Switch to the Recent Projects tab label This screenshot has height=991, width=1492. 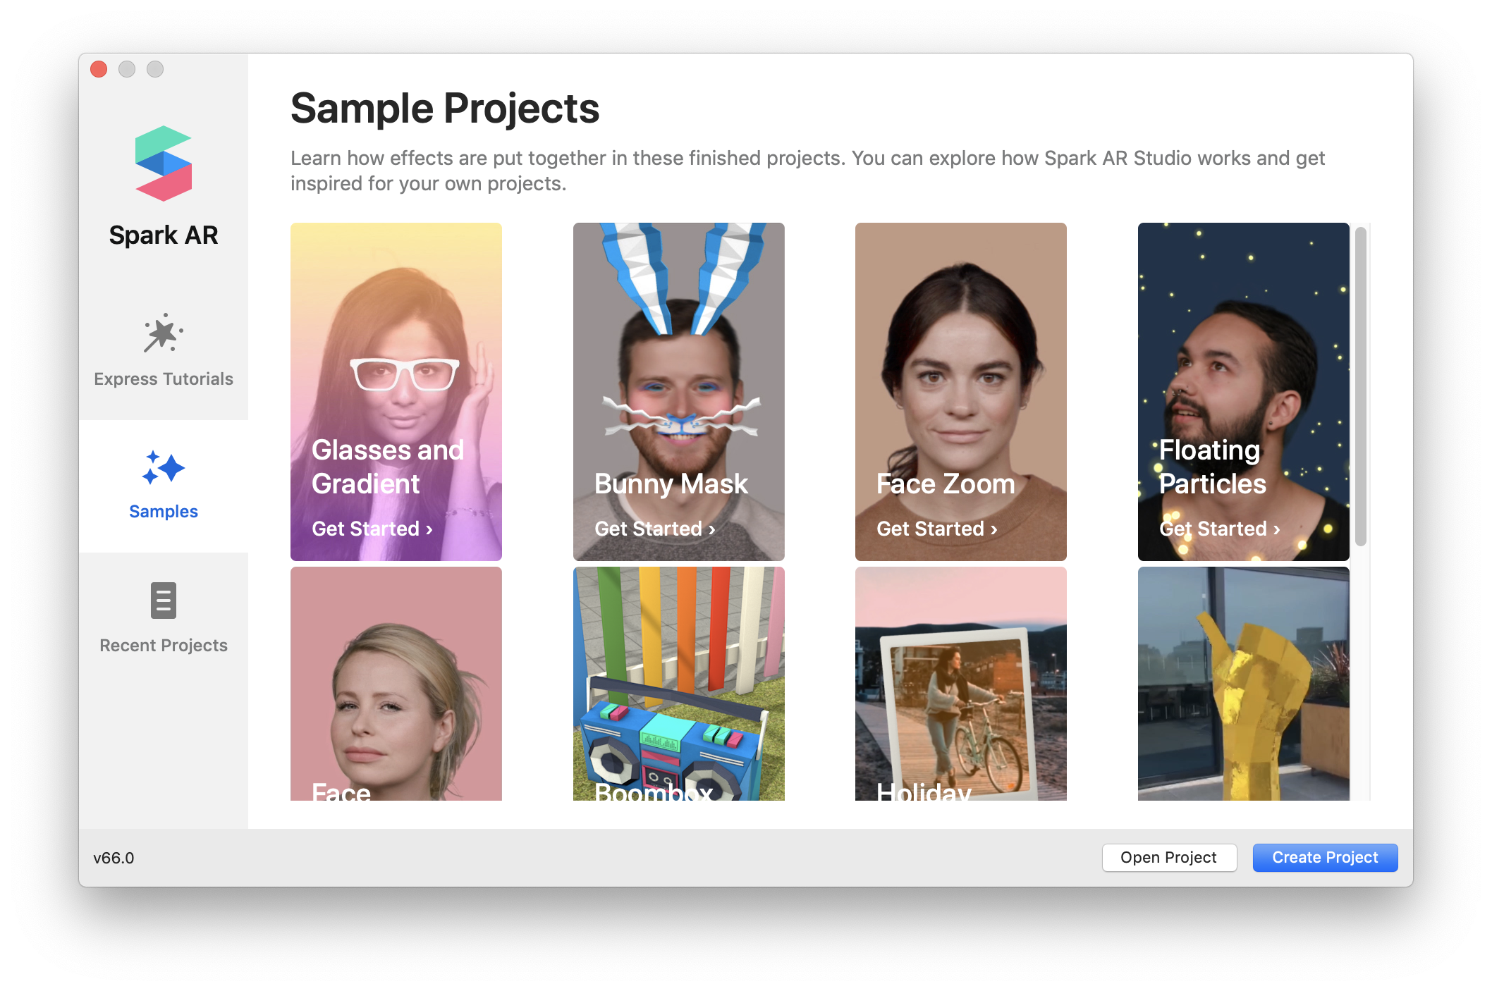point(164,646)
